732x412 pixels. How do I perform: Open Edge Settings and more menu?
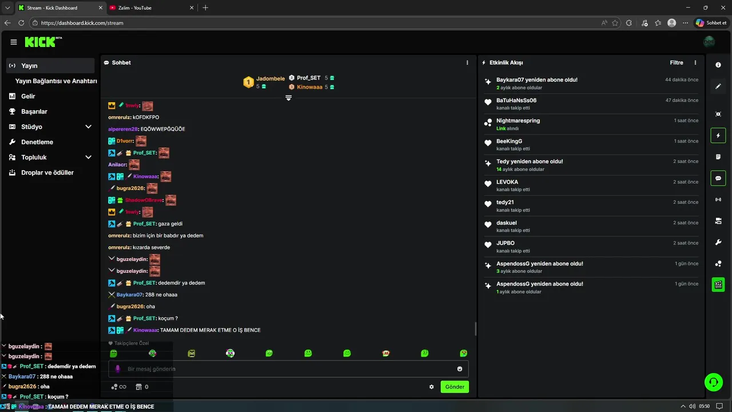click(x=685, y=23)
